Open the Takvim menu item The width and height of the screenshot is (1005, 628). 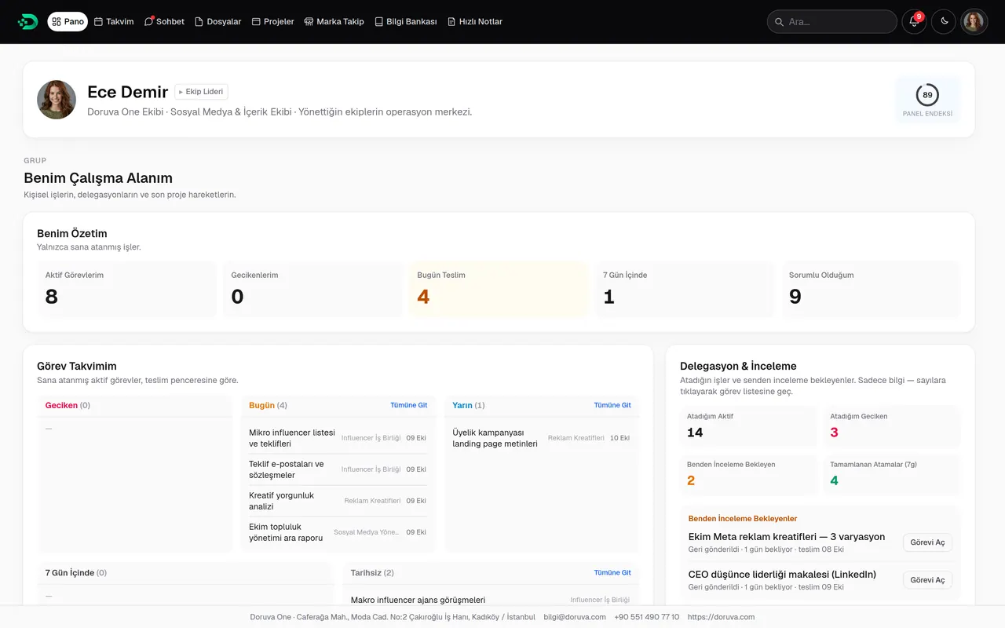point(114,22)
